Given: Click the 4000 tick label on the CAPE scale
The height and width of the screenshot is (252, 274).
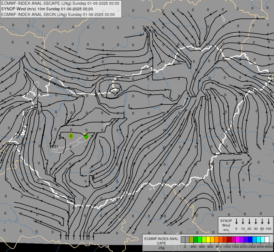Looking at the screenshot, I should pyautogui.click(x=261, y=247).
